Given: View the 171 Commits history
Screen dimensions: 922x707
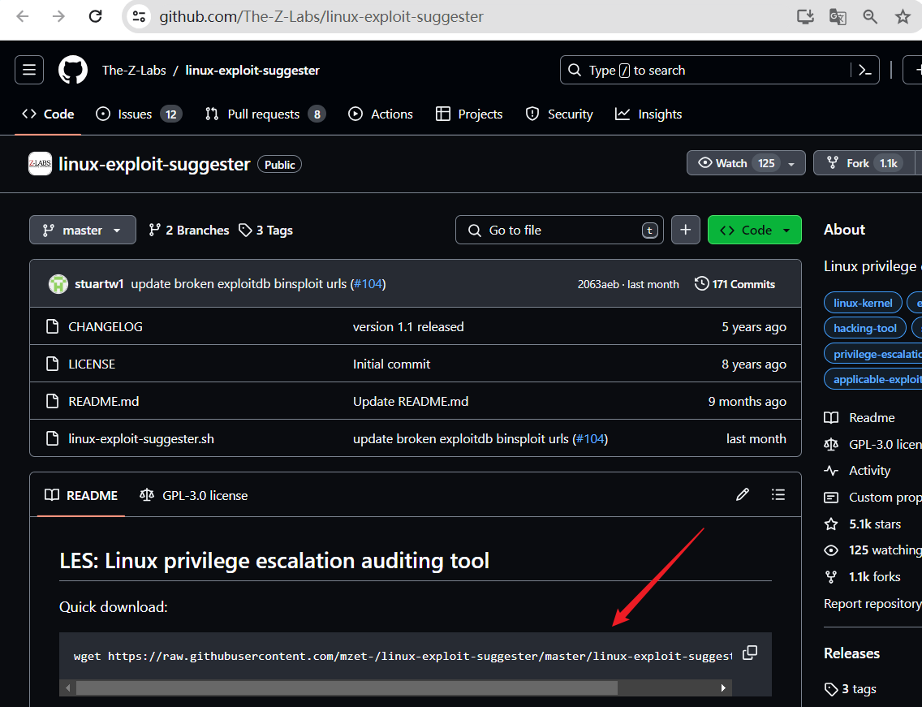Looking at the screenshot, I should (735, 284).
